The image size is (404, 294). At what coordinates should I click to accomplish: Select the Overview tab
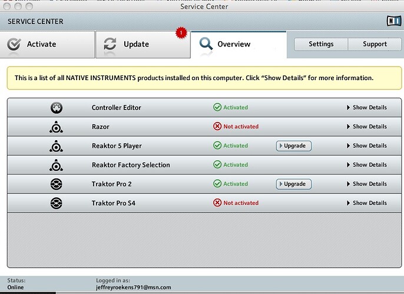239,45
